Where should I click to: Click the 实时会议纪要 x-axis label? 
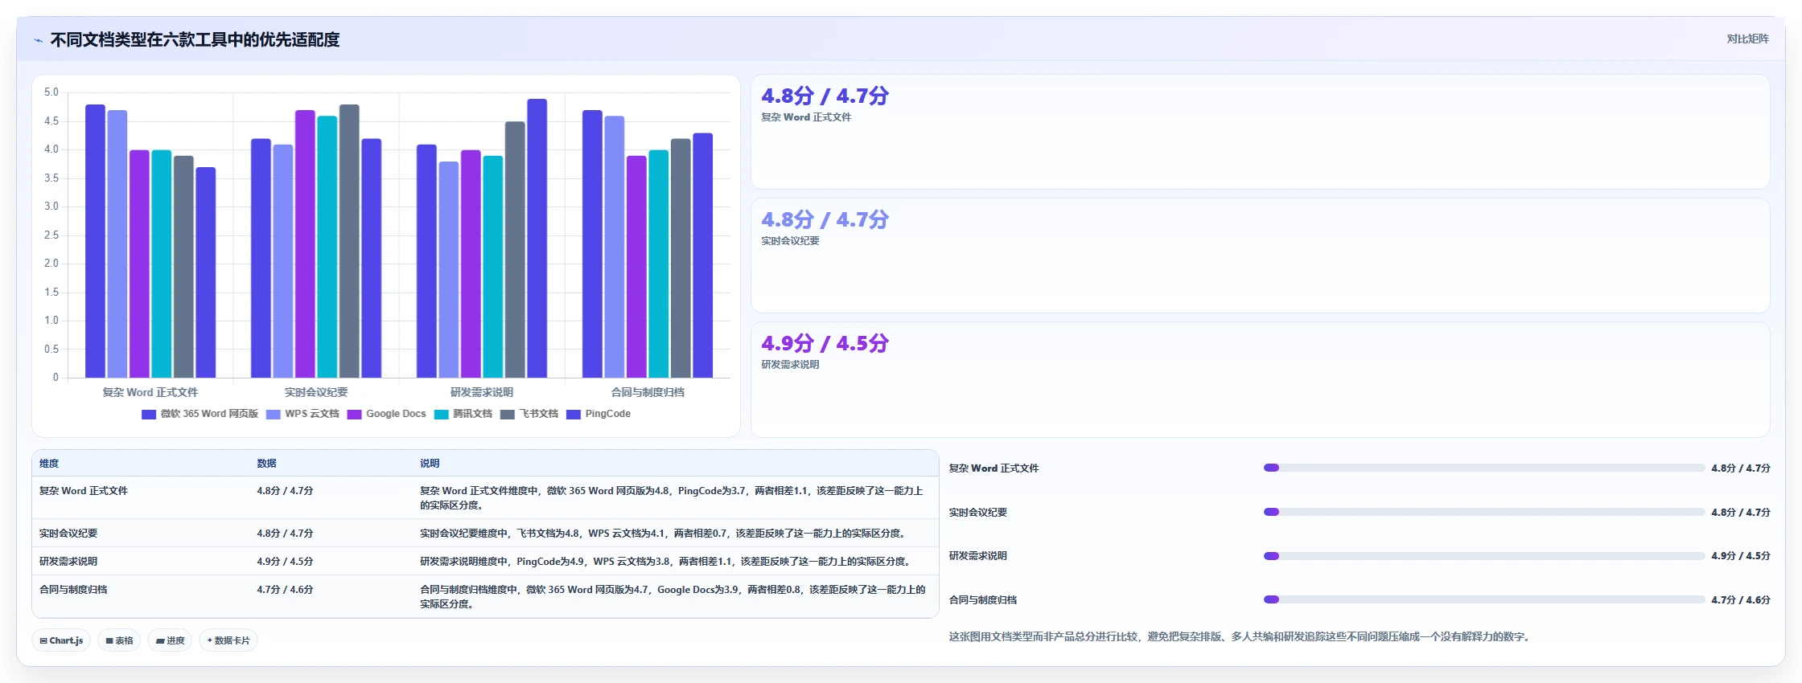click(x=316, y=392)
